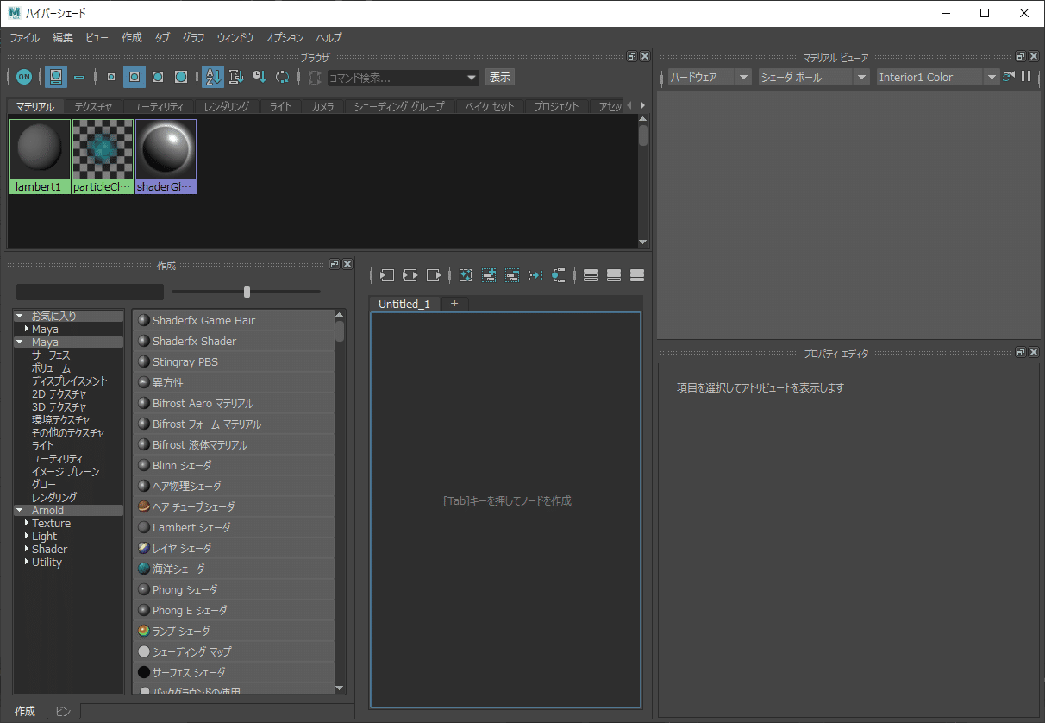Switch to the テクスチャ tab

click(x=93, y=106)
